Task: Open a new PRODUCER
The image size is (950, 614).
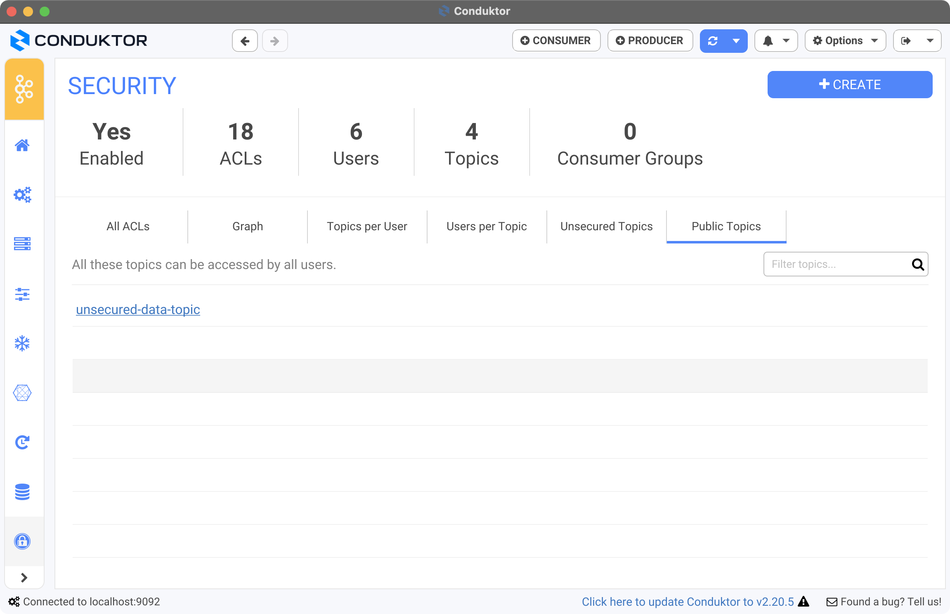Action: point(650,41)
